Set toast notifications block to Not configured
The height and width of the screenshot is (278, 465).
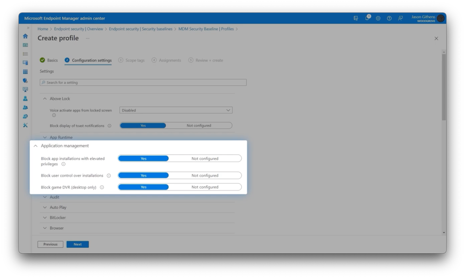(x=199, y=126)
